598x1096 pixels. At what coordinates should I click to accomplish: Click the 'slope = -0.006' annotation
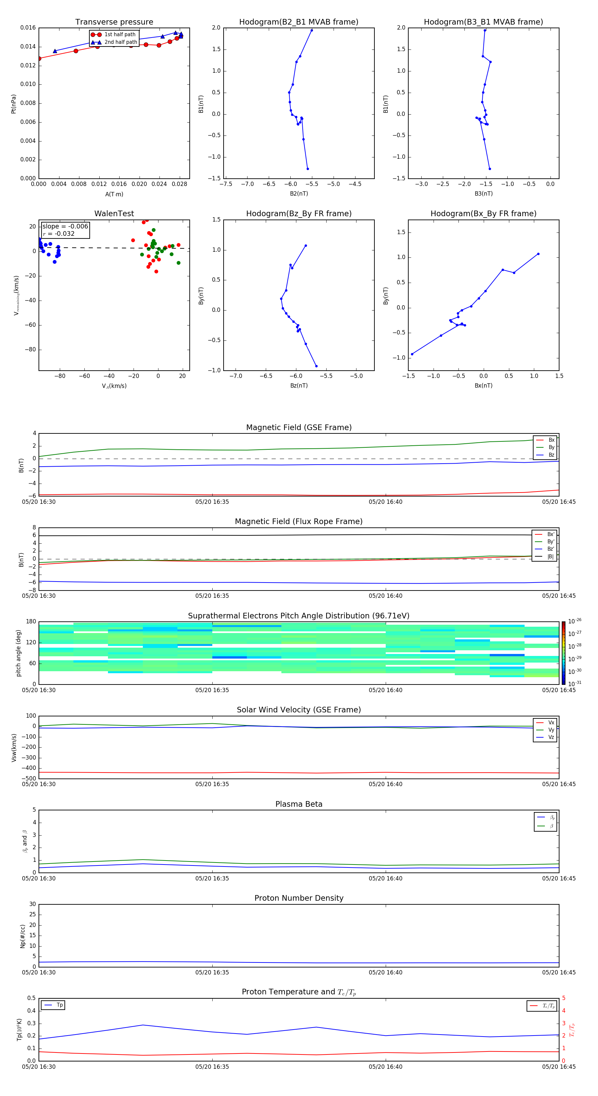tap(65, 227)
